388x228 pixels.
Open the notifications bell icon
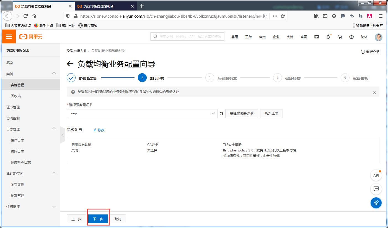328,37
